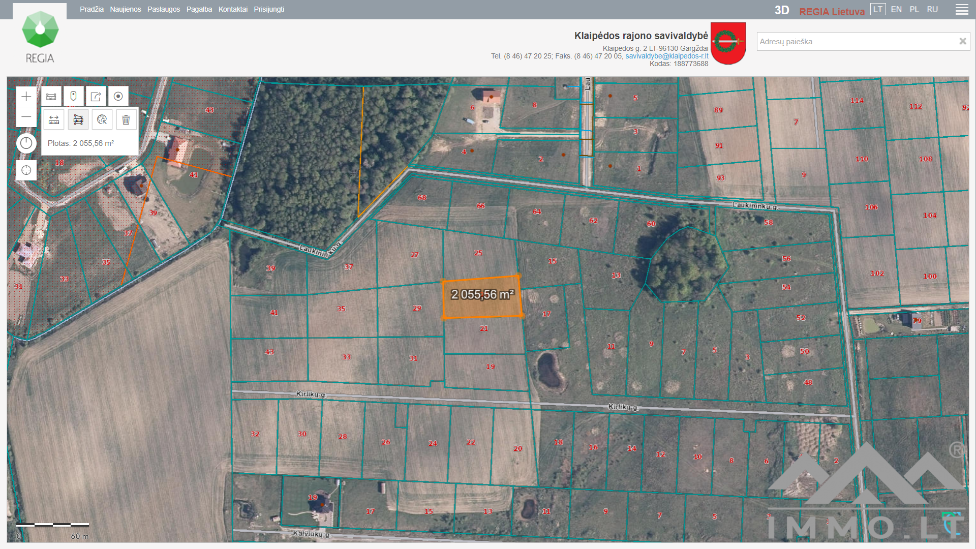Switch to 3D view

pyautogui.click(x=782, y=10)
